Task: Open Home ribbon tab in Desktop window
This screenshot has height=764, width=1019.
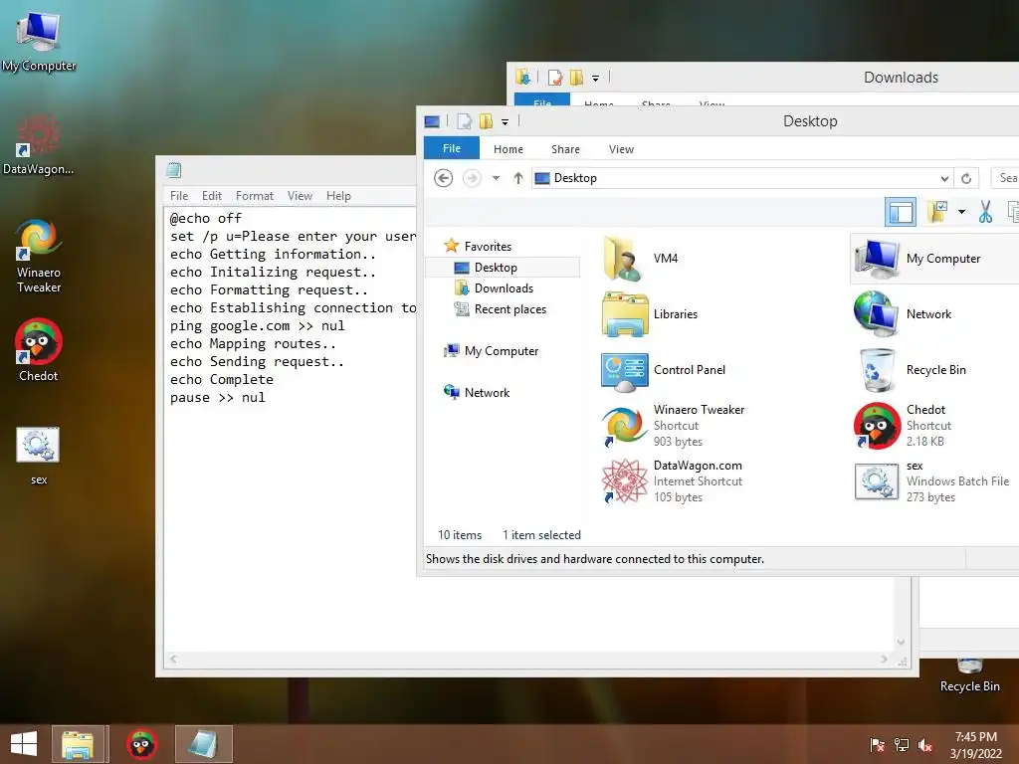Action: (x=509, y=149)
